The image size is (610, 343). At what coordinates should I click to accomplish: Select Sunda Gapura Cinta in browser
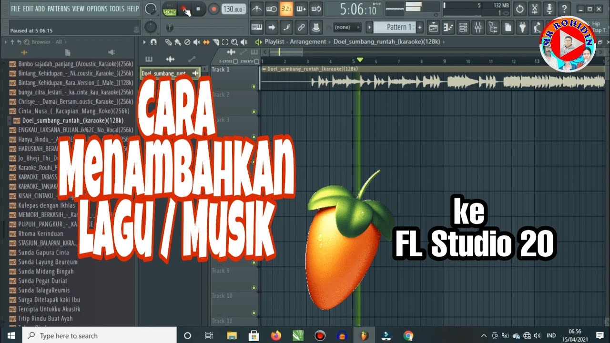[43, 252]
